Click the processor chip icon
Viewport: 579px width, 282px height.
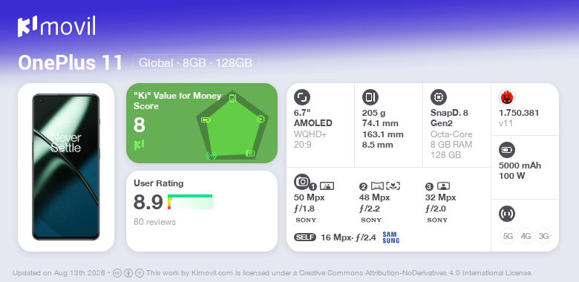pos(438,97)
